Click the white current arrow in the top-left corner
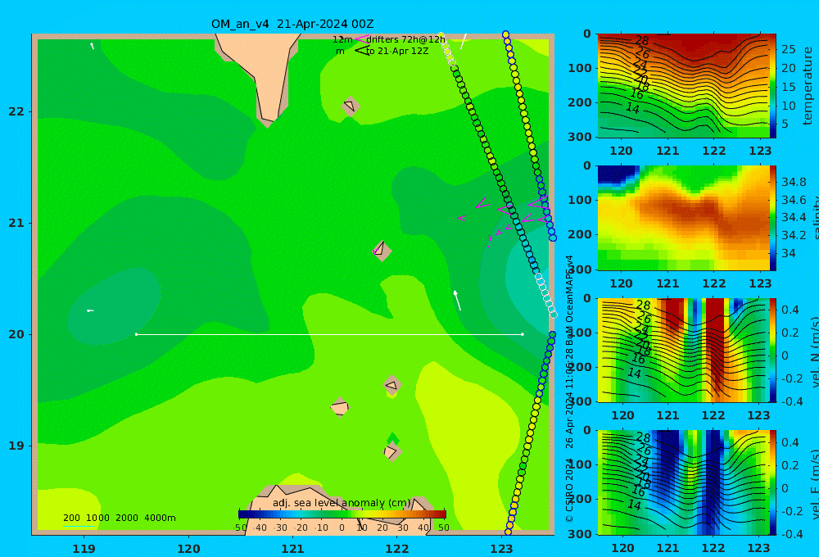Image resolution: width=819 pixels, height=557 pixels. pos(93,46)
